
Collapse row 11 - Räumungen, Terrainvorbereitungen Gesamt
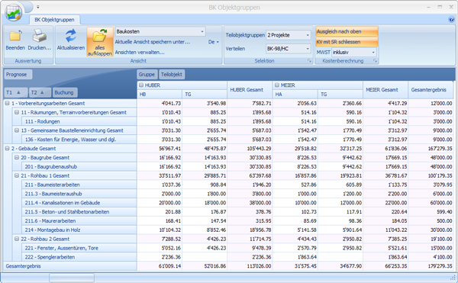tap(17, 112)
